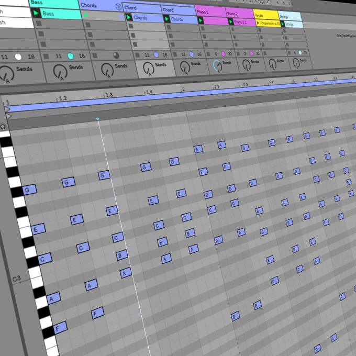Launch the looperman Vocals clip
The image size is (356, 356).
point(258,23)
